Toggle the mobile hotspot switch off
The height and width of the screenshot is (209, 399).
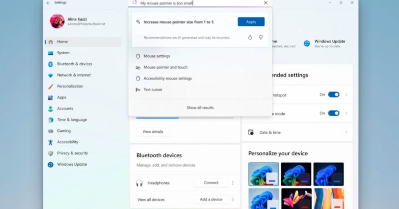pos(333,95)
